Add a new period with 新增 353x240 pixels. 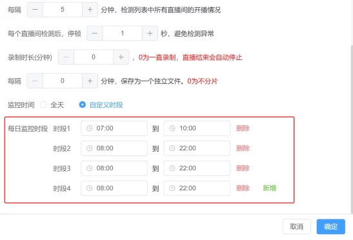(270, 188)
